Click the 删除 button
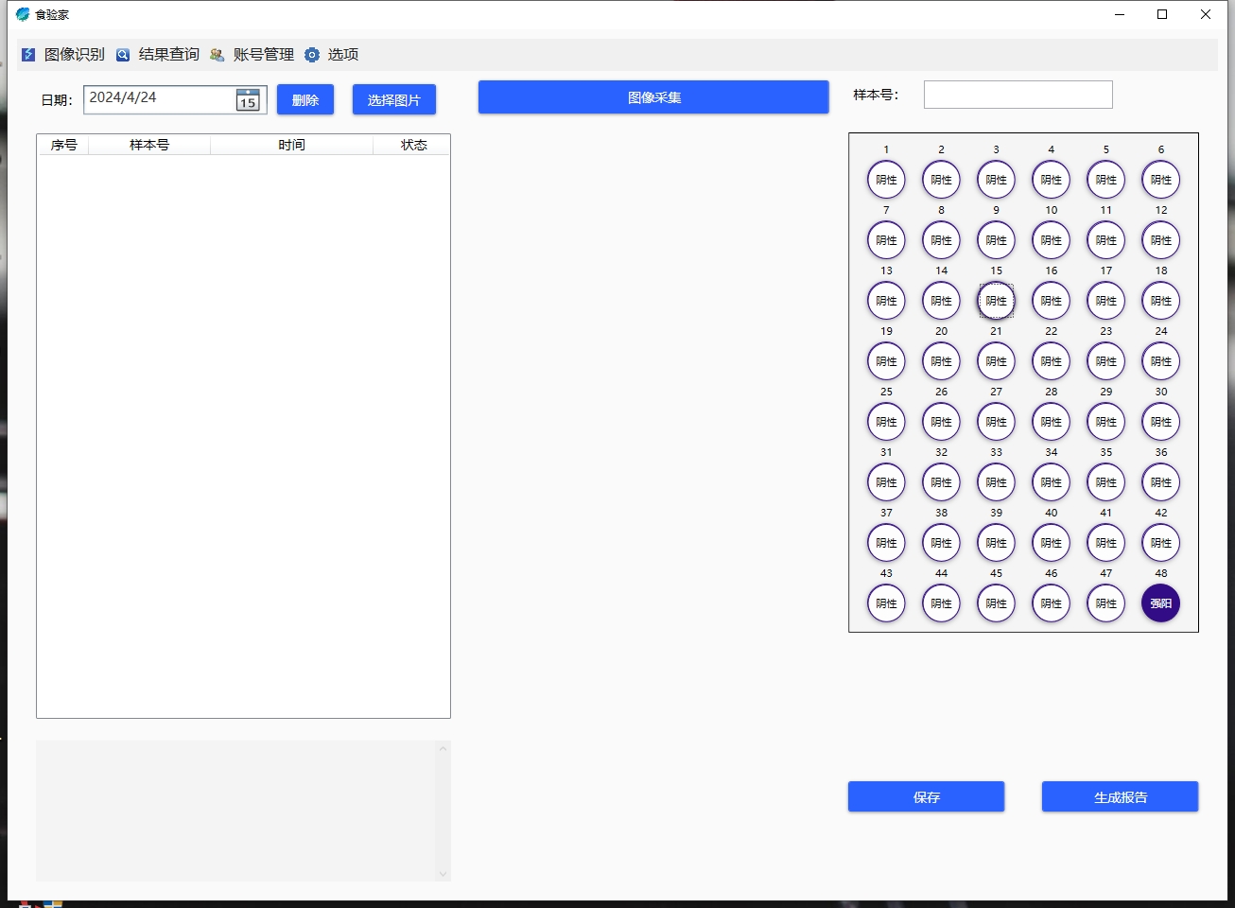 click(305, 99)
